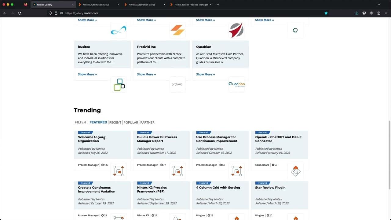This screenshot has height=220, width=391.
Task: Expand Show More under Protiviti Inc
Action: [146, 74]
